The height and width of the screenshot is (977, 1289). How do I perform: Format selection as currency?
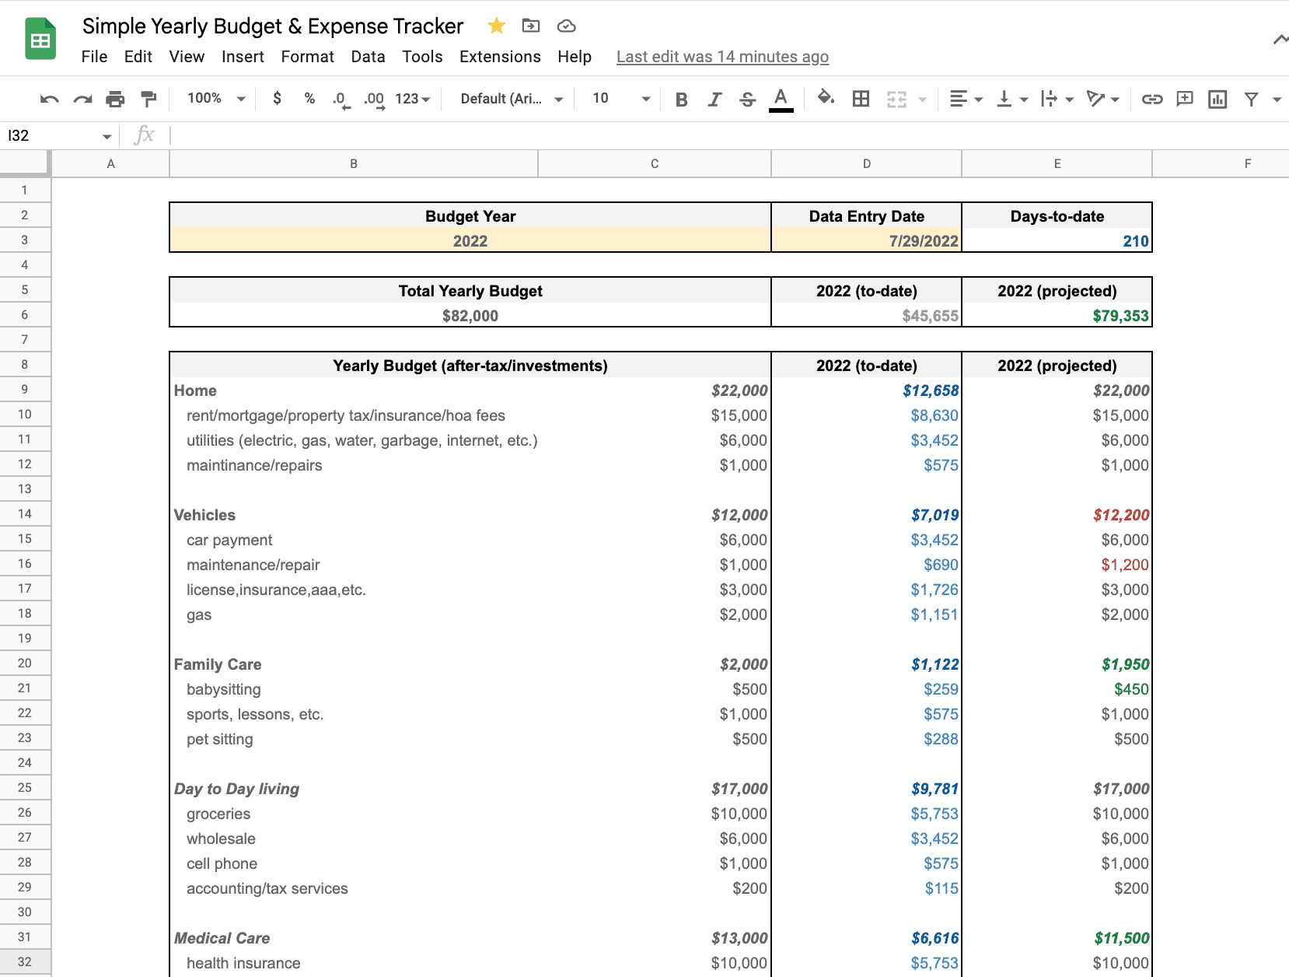(277, 99)
